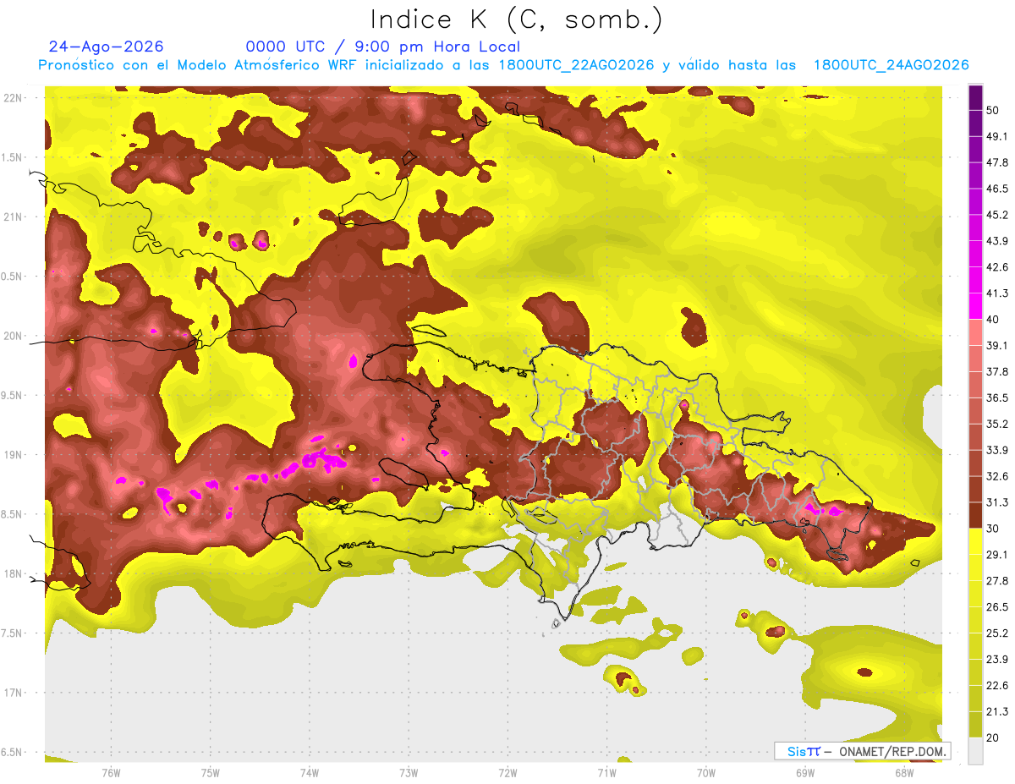Click the 'SisTT - ONAMET/REP.DOM.' credit box

(x=862, y=751)
